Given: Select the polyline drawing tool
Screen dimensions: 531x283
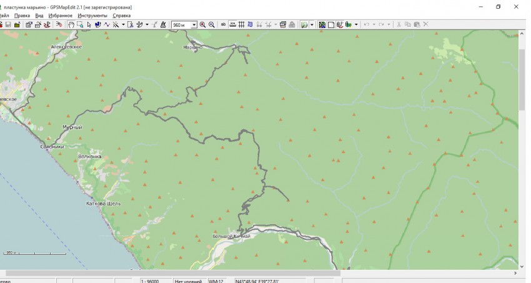Looking at the screenshot, I should (107, 25).
